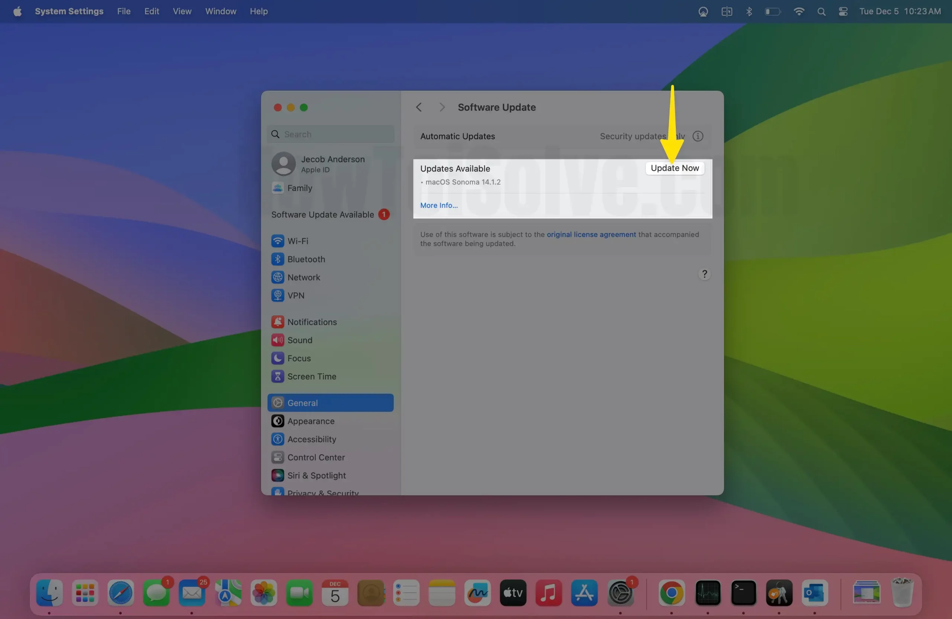
Task: Open the original license agreement link
Action: (591, 234)
